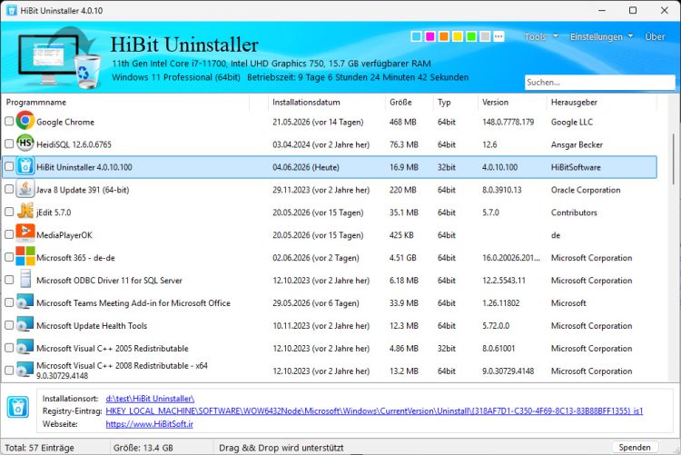Check the Google Chrome checkbox

tap(9, 122)
